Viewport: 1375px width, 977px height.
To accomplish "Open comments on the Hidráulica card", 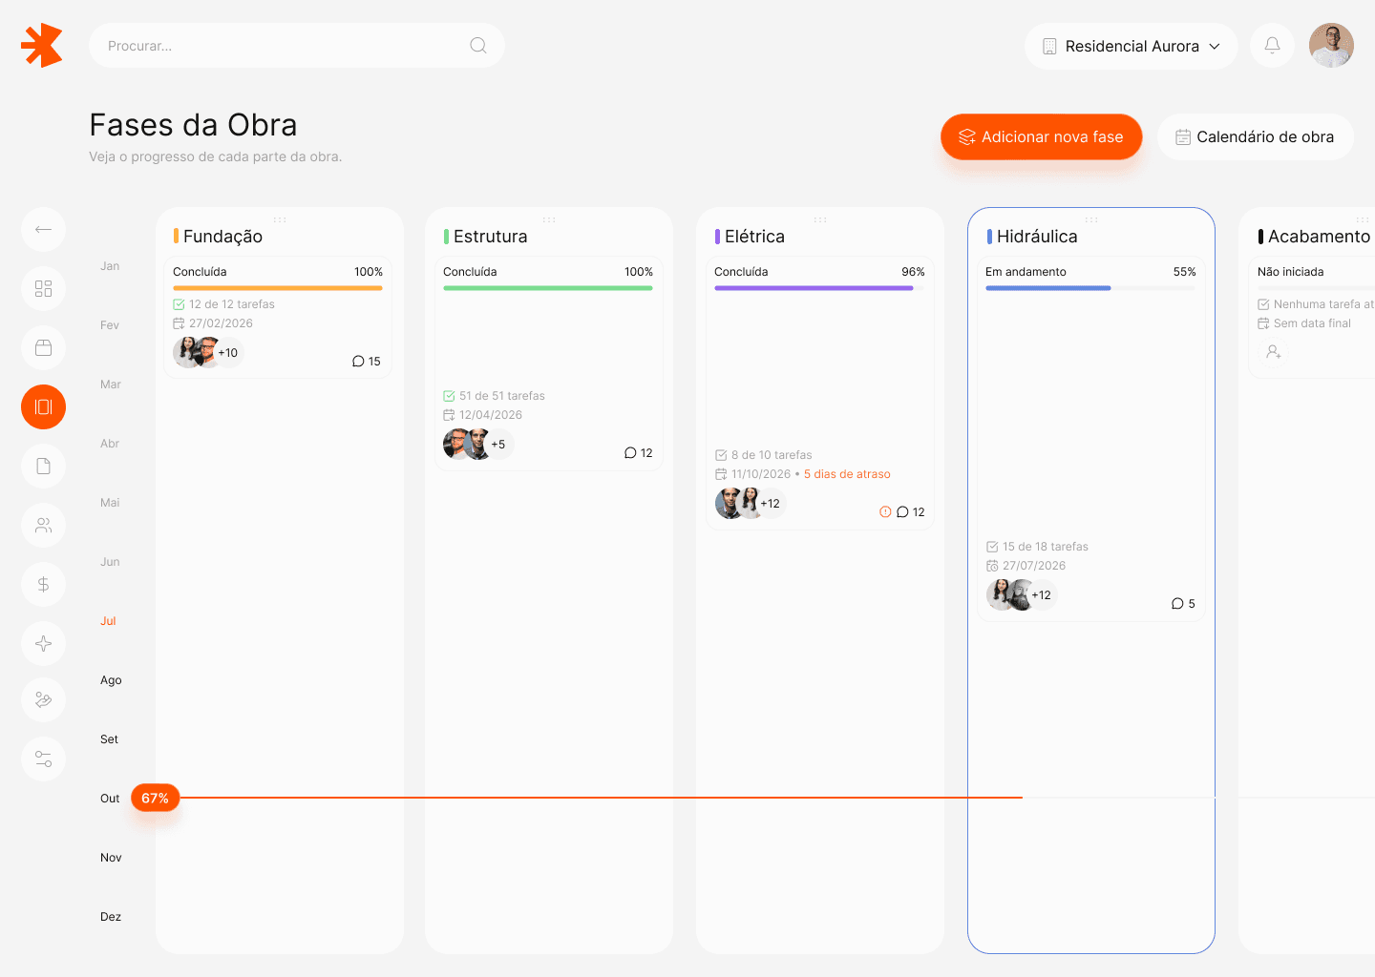I will pyautogui.click(x=1183, y=604).
